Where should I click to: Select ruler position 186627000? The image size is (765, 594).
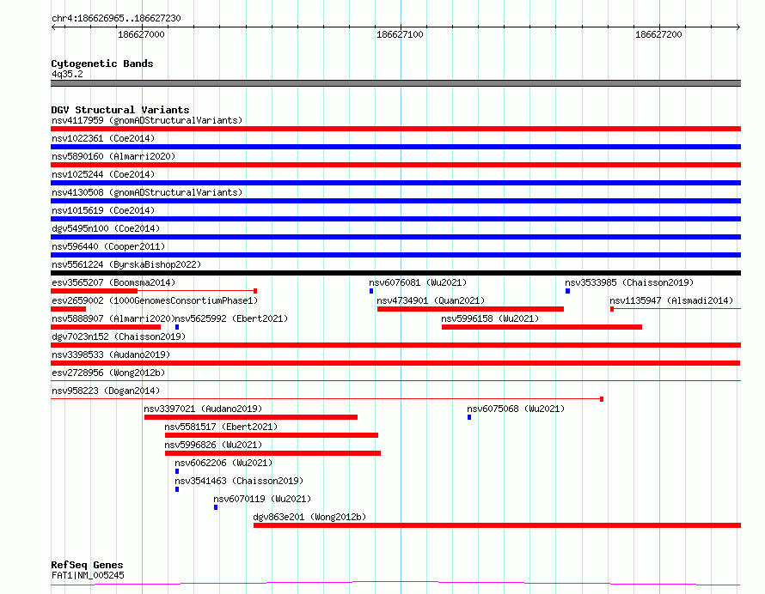[141, 34]
